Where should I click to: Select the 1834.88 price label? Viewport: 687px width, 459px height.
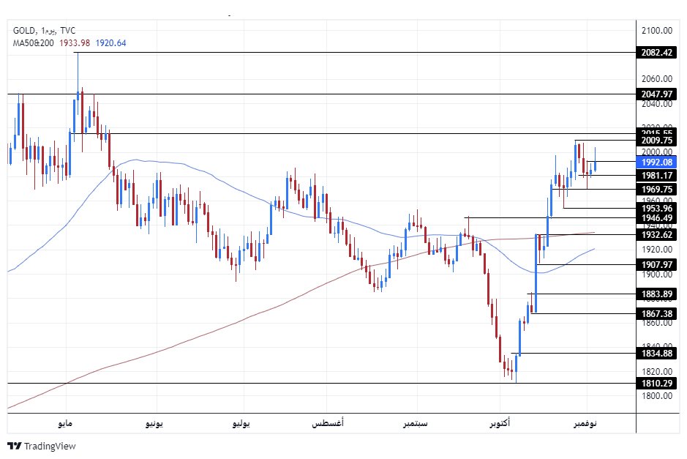pyautogui.click(x=656, y=354)
